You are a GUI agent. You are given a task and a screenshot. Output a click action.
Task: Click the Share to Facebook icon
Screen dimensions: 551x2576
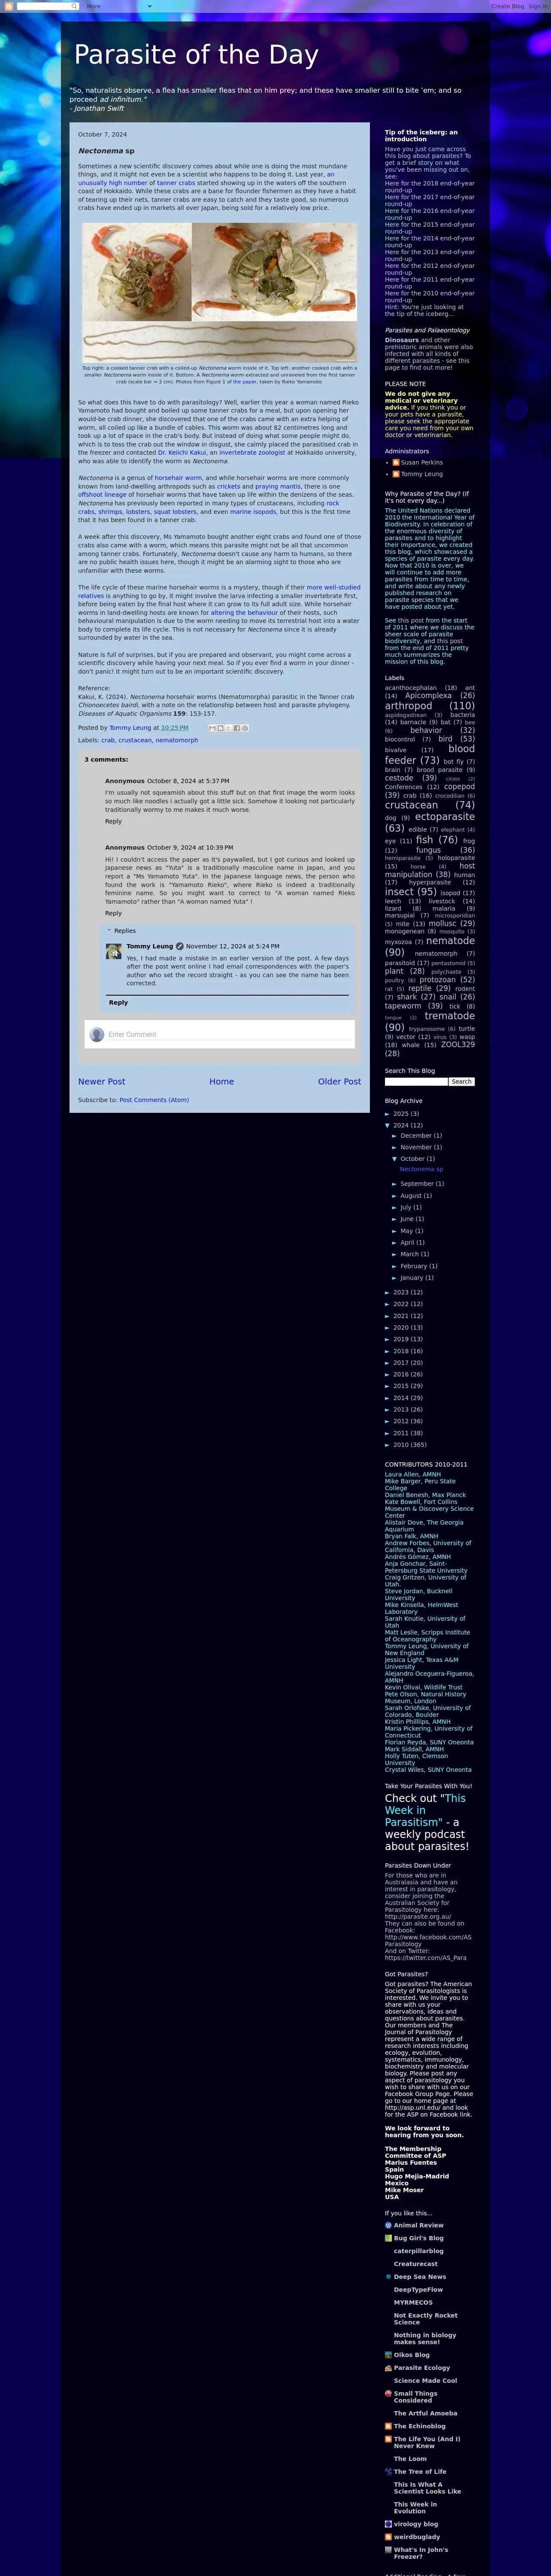coord(236,728)
